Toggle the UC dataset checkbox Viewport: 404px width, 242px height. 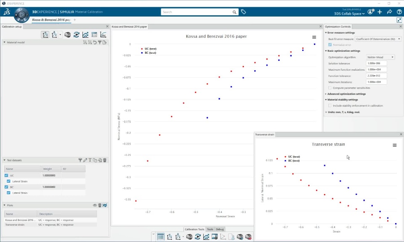[x=6, y=175]
